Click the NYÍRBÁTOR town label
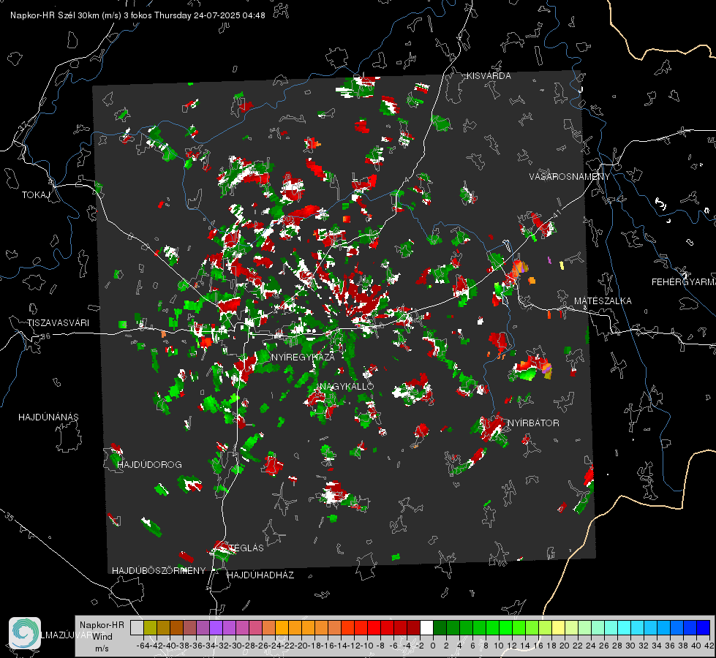The width and height of the screenshot is (716, 658). [x=533, y=423]
